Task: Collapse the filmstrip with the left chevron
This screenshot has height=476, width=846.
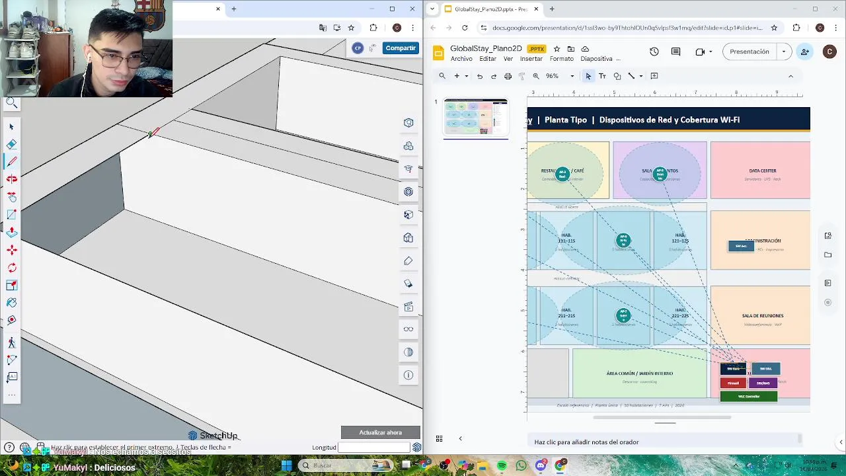Action: pos(461,438)
